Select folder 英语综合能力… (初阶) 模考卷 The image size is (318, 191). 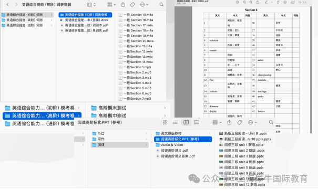point(42,108)
